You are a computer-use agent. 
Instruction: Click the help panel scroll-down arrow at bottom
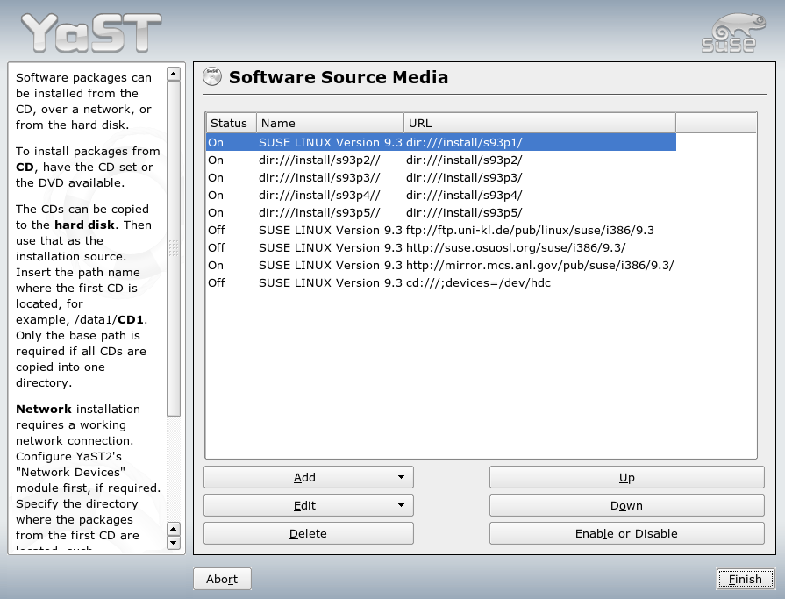tap(173, 543)
